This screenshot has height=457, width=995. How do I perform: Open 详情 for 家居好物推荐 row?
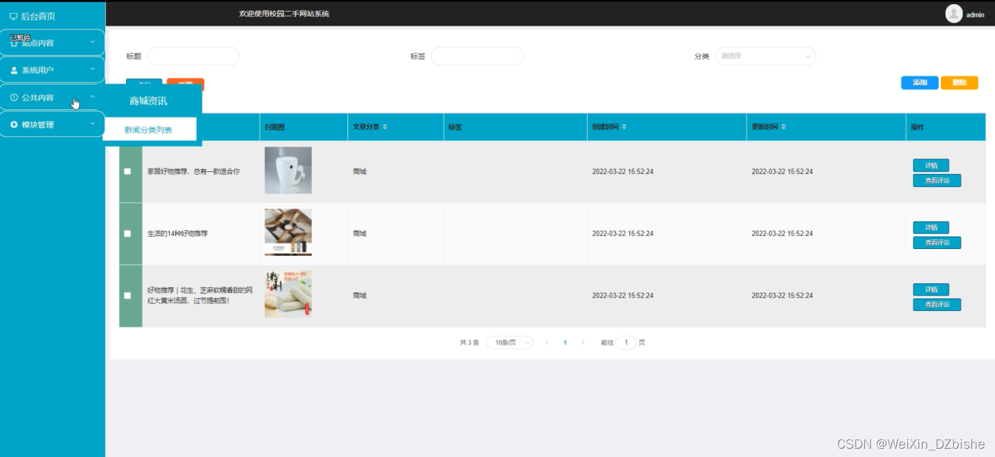(x=931, y=166)
